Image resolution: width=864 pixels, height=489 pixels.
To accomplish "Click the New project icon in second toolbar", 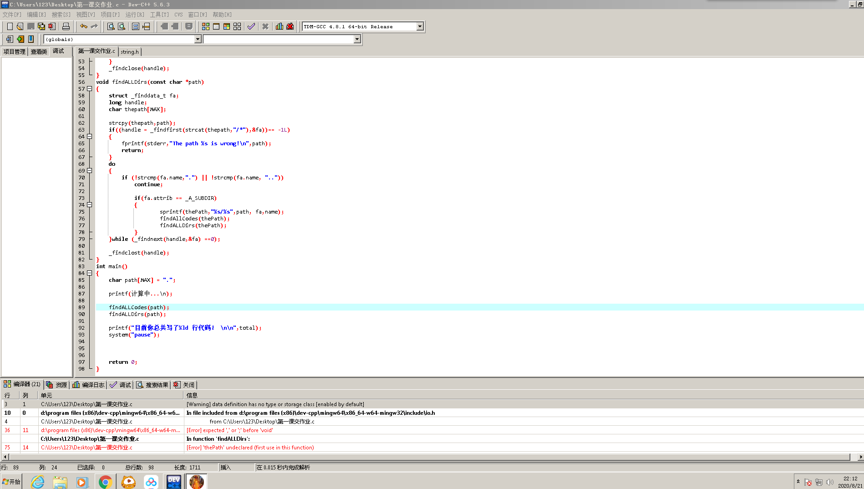I will pyautogui.click(x=10, y=39).
